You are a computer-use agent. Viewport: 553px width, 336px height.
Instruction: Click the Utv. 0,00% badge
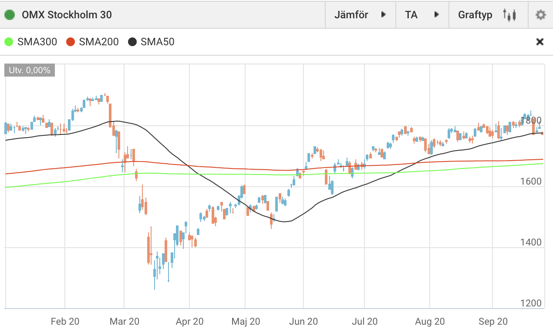tap(30, 70)
